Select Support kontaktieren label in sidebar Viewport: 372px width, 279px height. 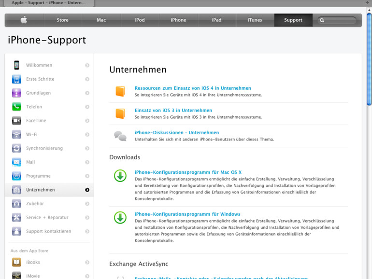49,231
